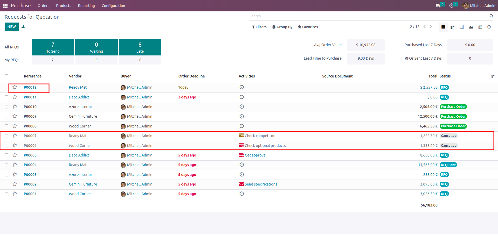This screenshot has height=235, width=498.
Task: Open the Configuration menu
Action: [113, 6]
